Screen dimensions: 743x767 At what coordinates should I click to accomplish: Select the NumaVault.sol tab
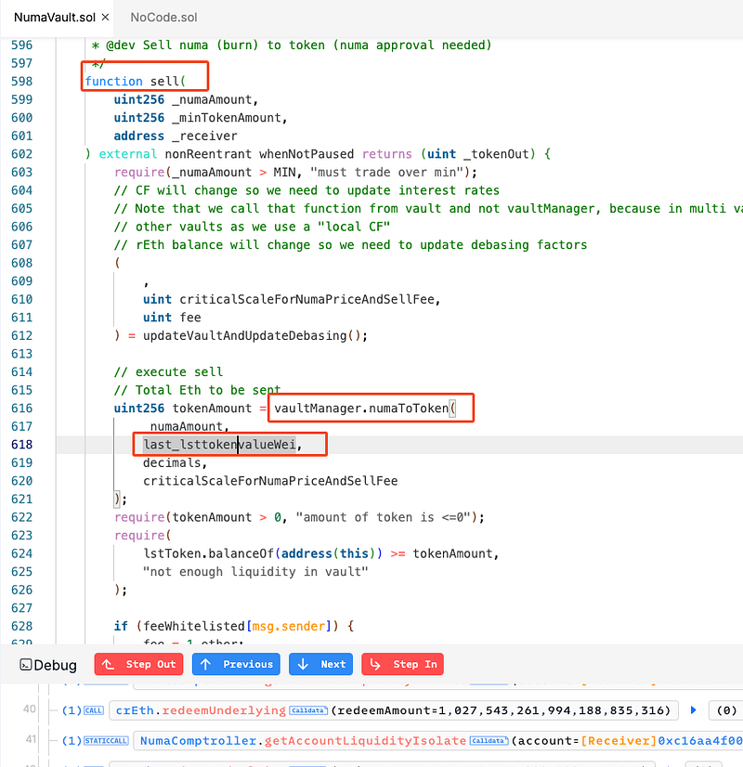pyautogui.click(x=54, y=18)
